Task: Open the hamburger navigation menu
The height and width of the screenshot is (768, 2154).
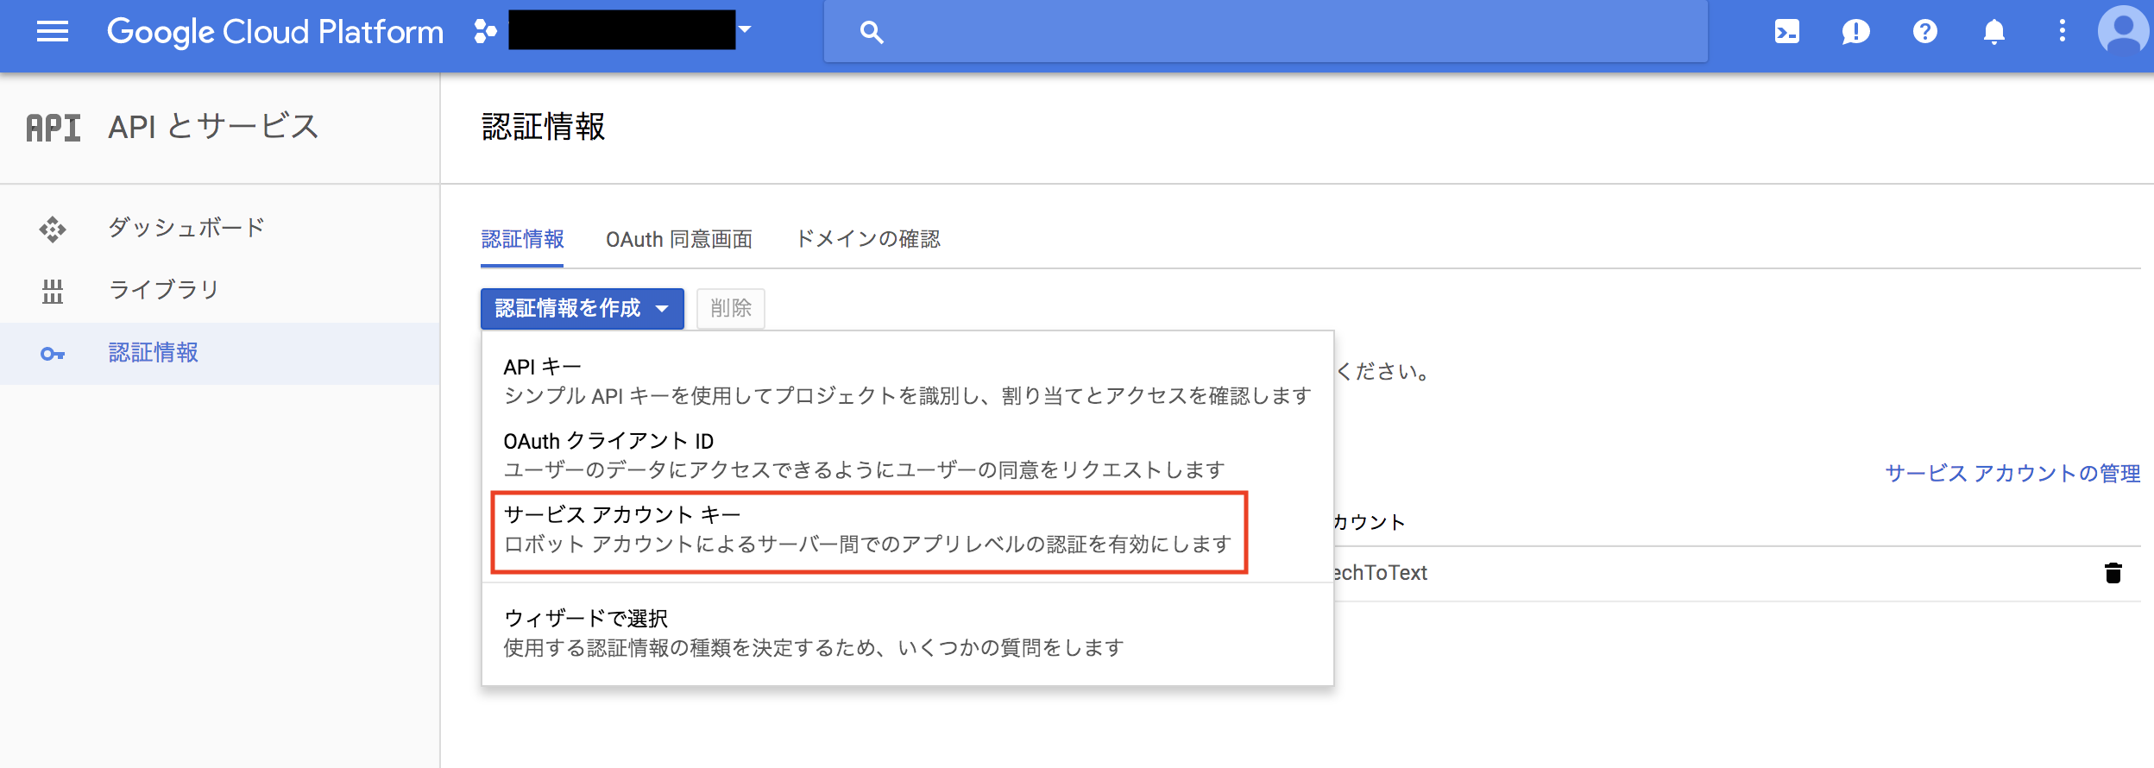Action: [53, 32]
